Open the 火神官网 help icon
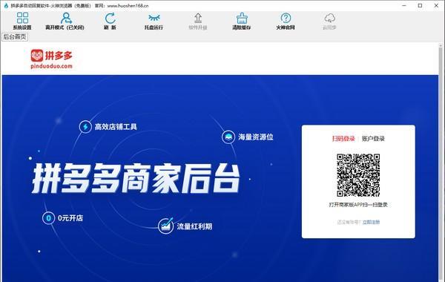The width and height of the screenshot is (445, 282). [286, 18]
